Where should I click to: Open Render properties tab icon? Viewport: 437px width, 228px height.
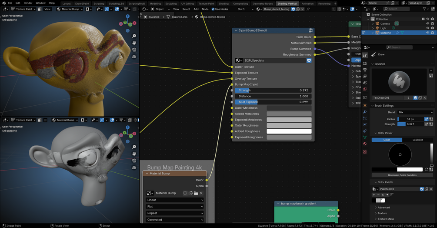365,64
